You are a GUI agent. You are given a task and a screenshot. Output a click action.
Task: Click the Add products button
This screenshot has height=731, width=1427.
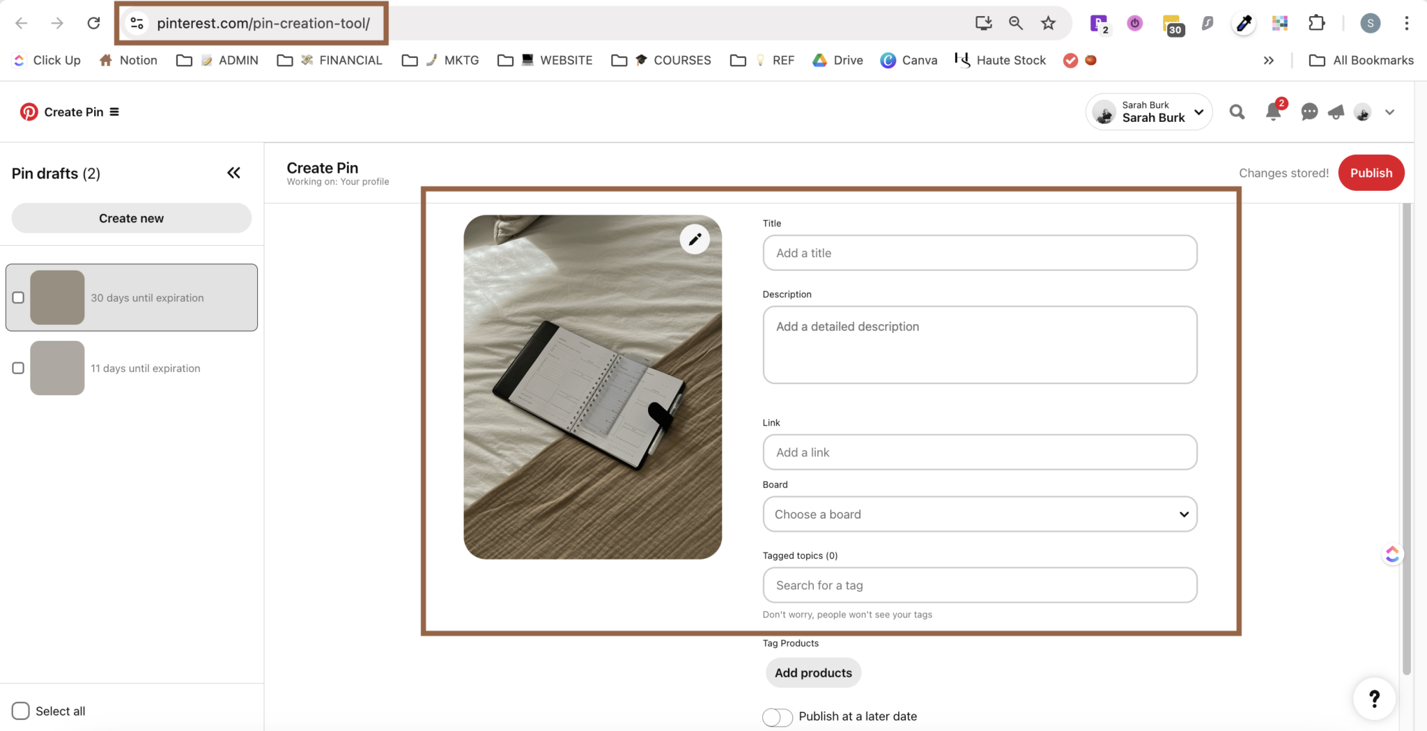coord(813,672)
